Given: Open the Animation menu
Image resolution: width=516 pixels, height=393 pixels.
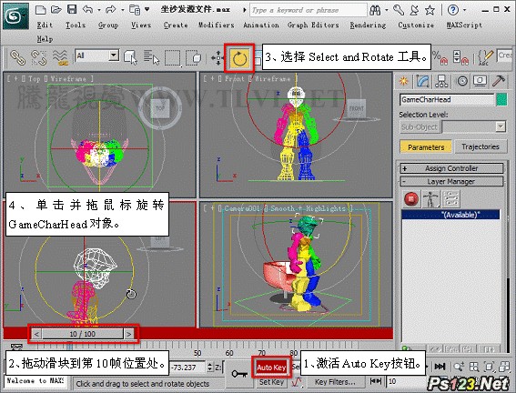Looking at the screenshot, I should click(261, 25).
